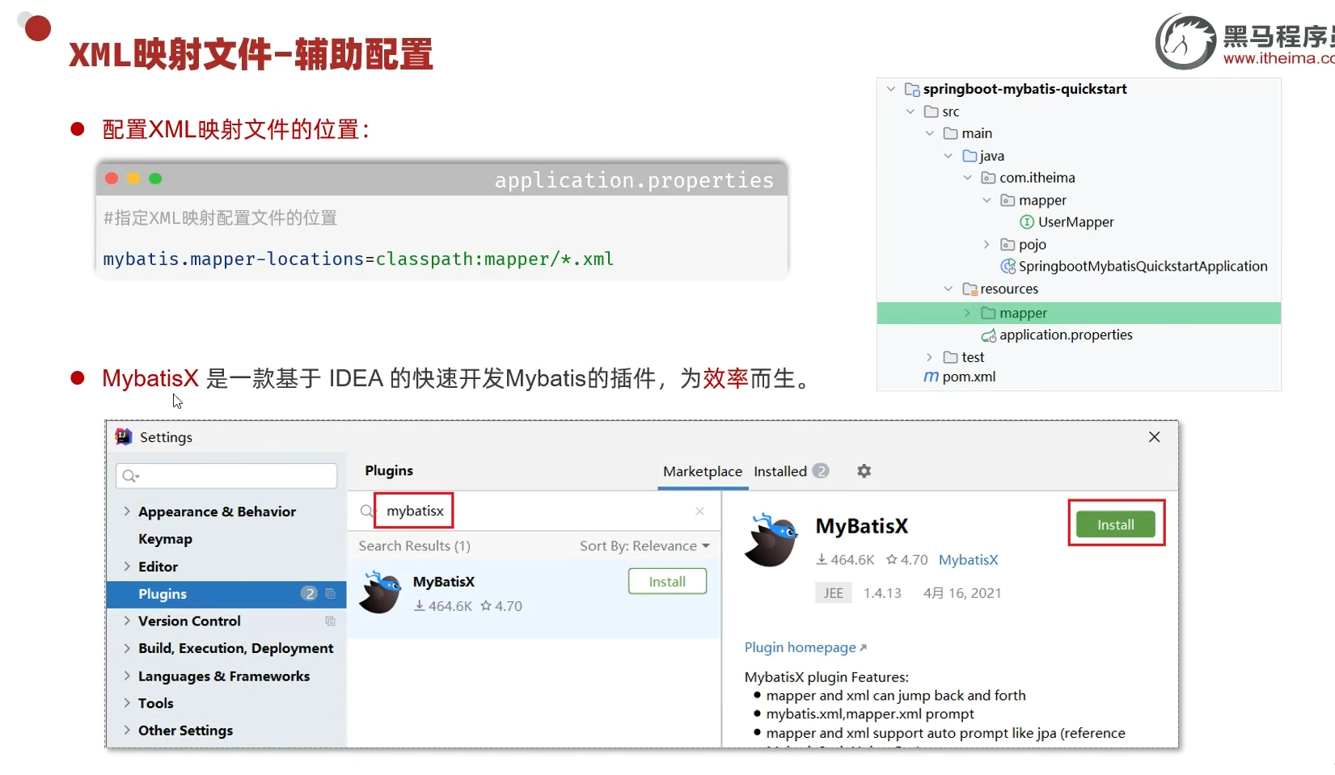Click the magnifier icon in plugin search
Viewport: 1335px width, 775px height.
(366, 511)
